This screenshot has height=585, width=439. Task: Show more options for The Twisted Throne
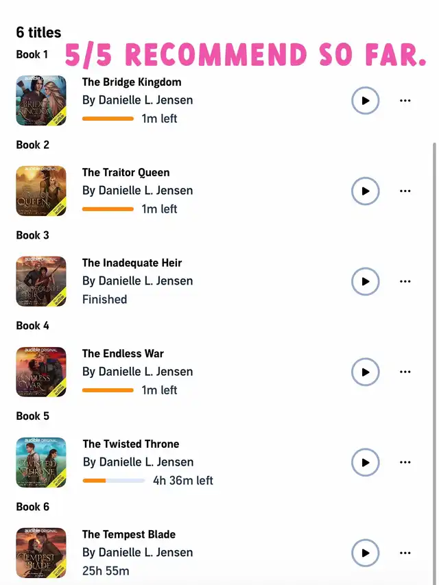405,462
